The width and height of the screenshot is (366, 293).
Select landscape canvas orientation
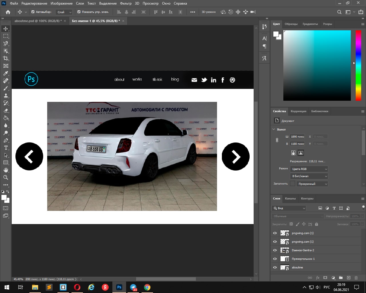(301, 153)
